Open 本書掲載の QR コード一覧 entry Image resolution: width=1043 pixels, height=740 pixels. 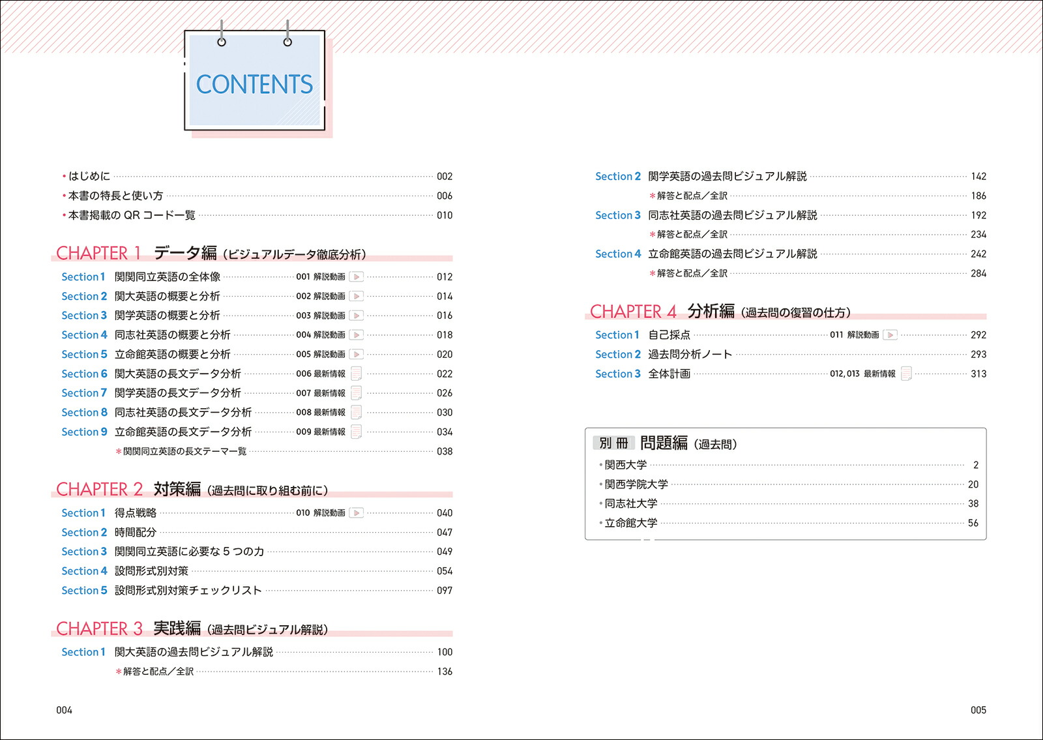coord(257,215)
